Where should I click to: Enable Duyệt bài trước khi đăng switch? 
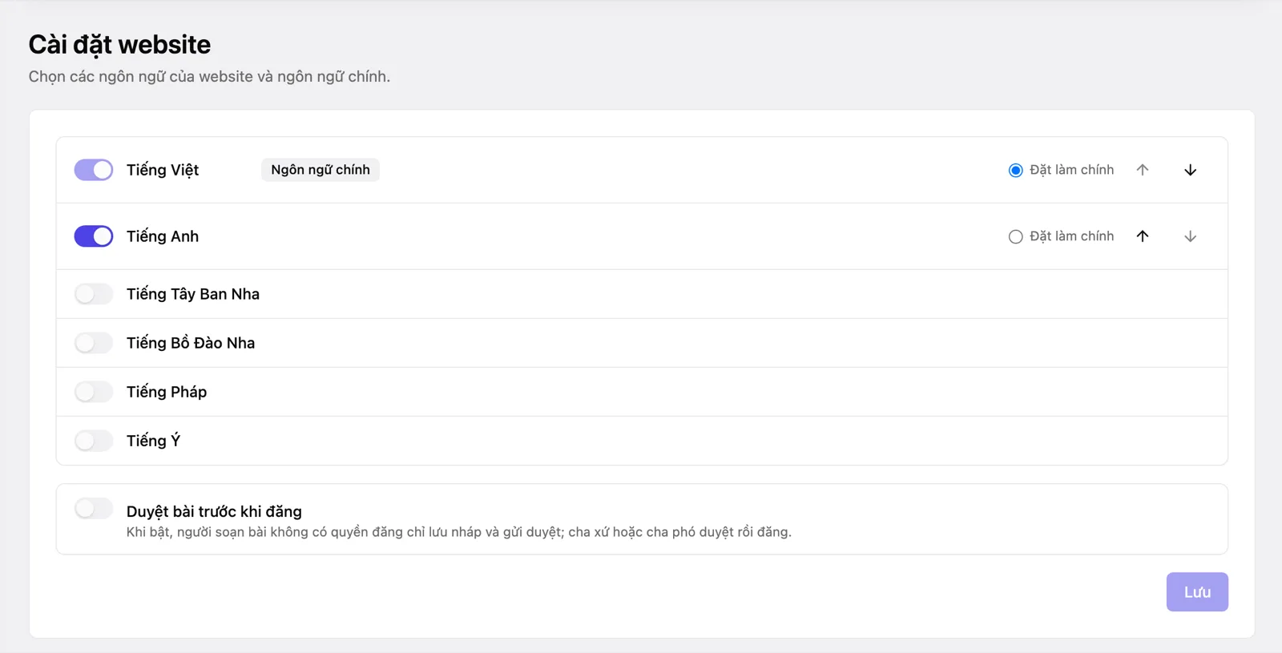[x=94, y=509]
